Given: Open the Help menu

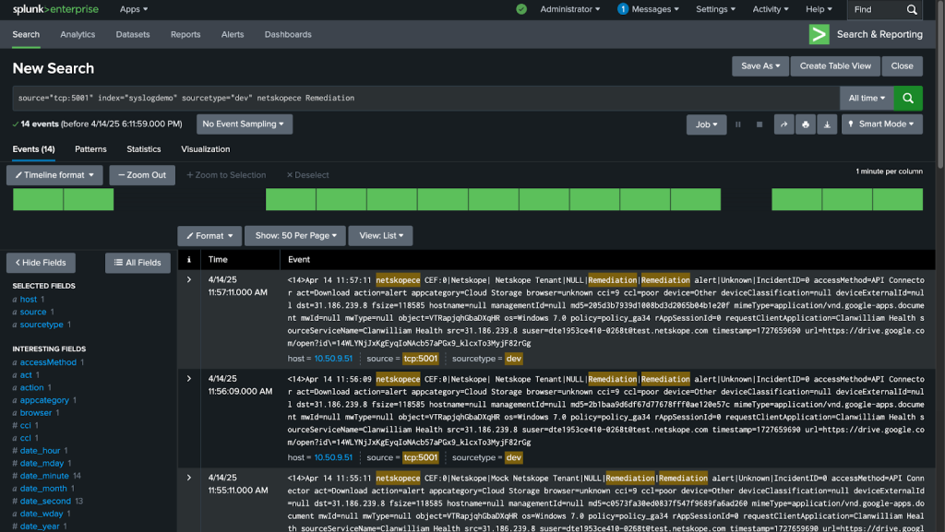Looking at the screenshot, I should pos(819,9).
